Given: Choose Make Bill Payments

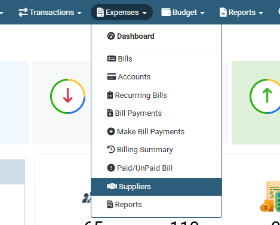Looking at the screenshot, I should [x=156, y=132].
